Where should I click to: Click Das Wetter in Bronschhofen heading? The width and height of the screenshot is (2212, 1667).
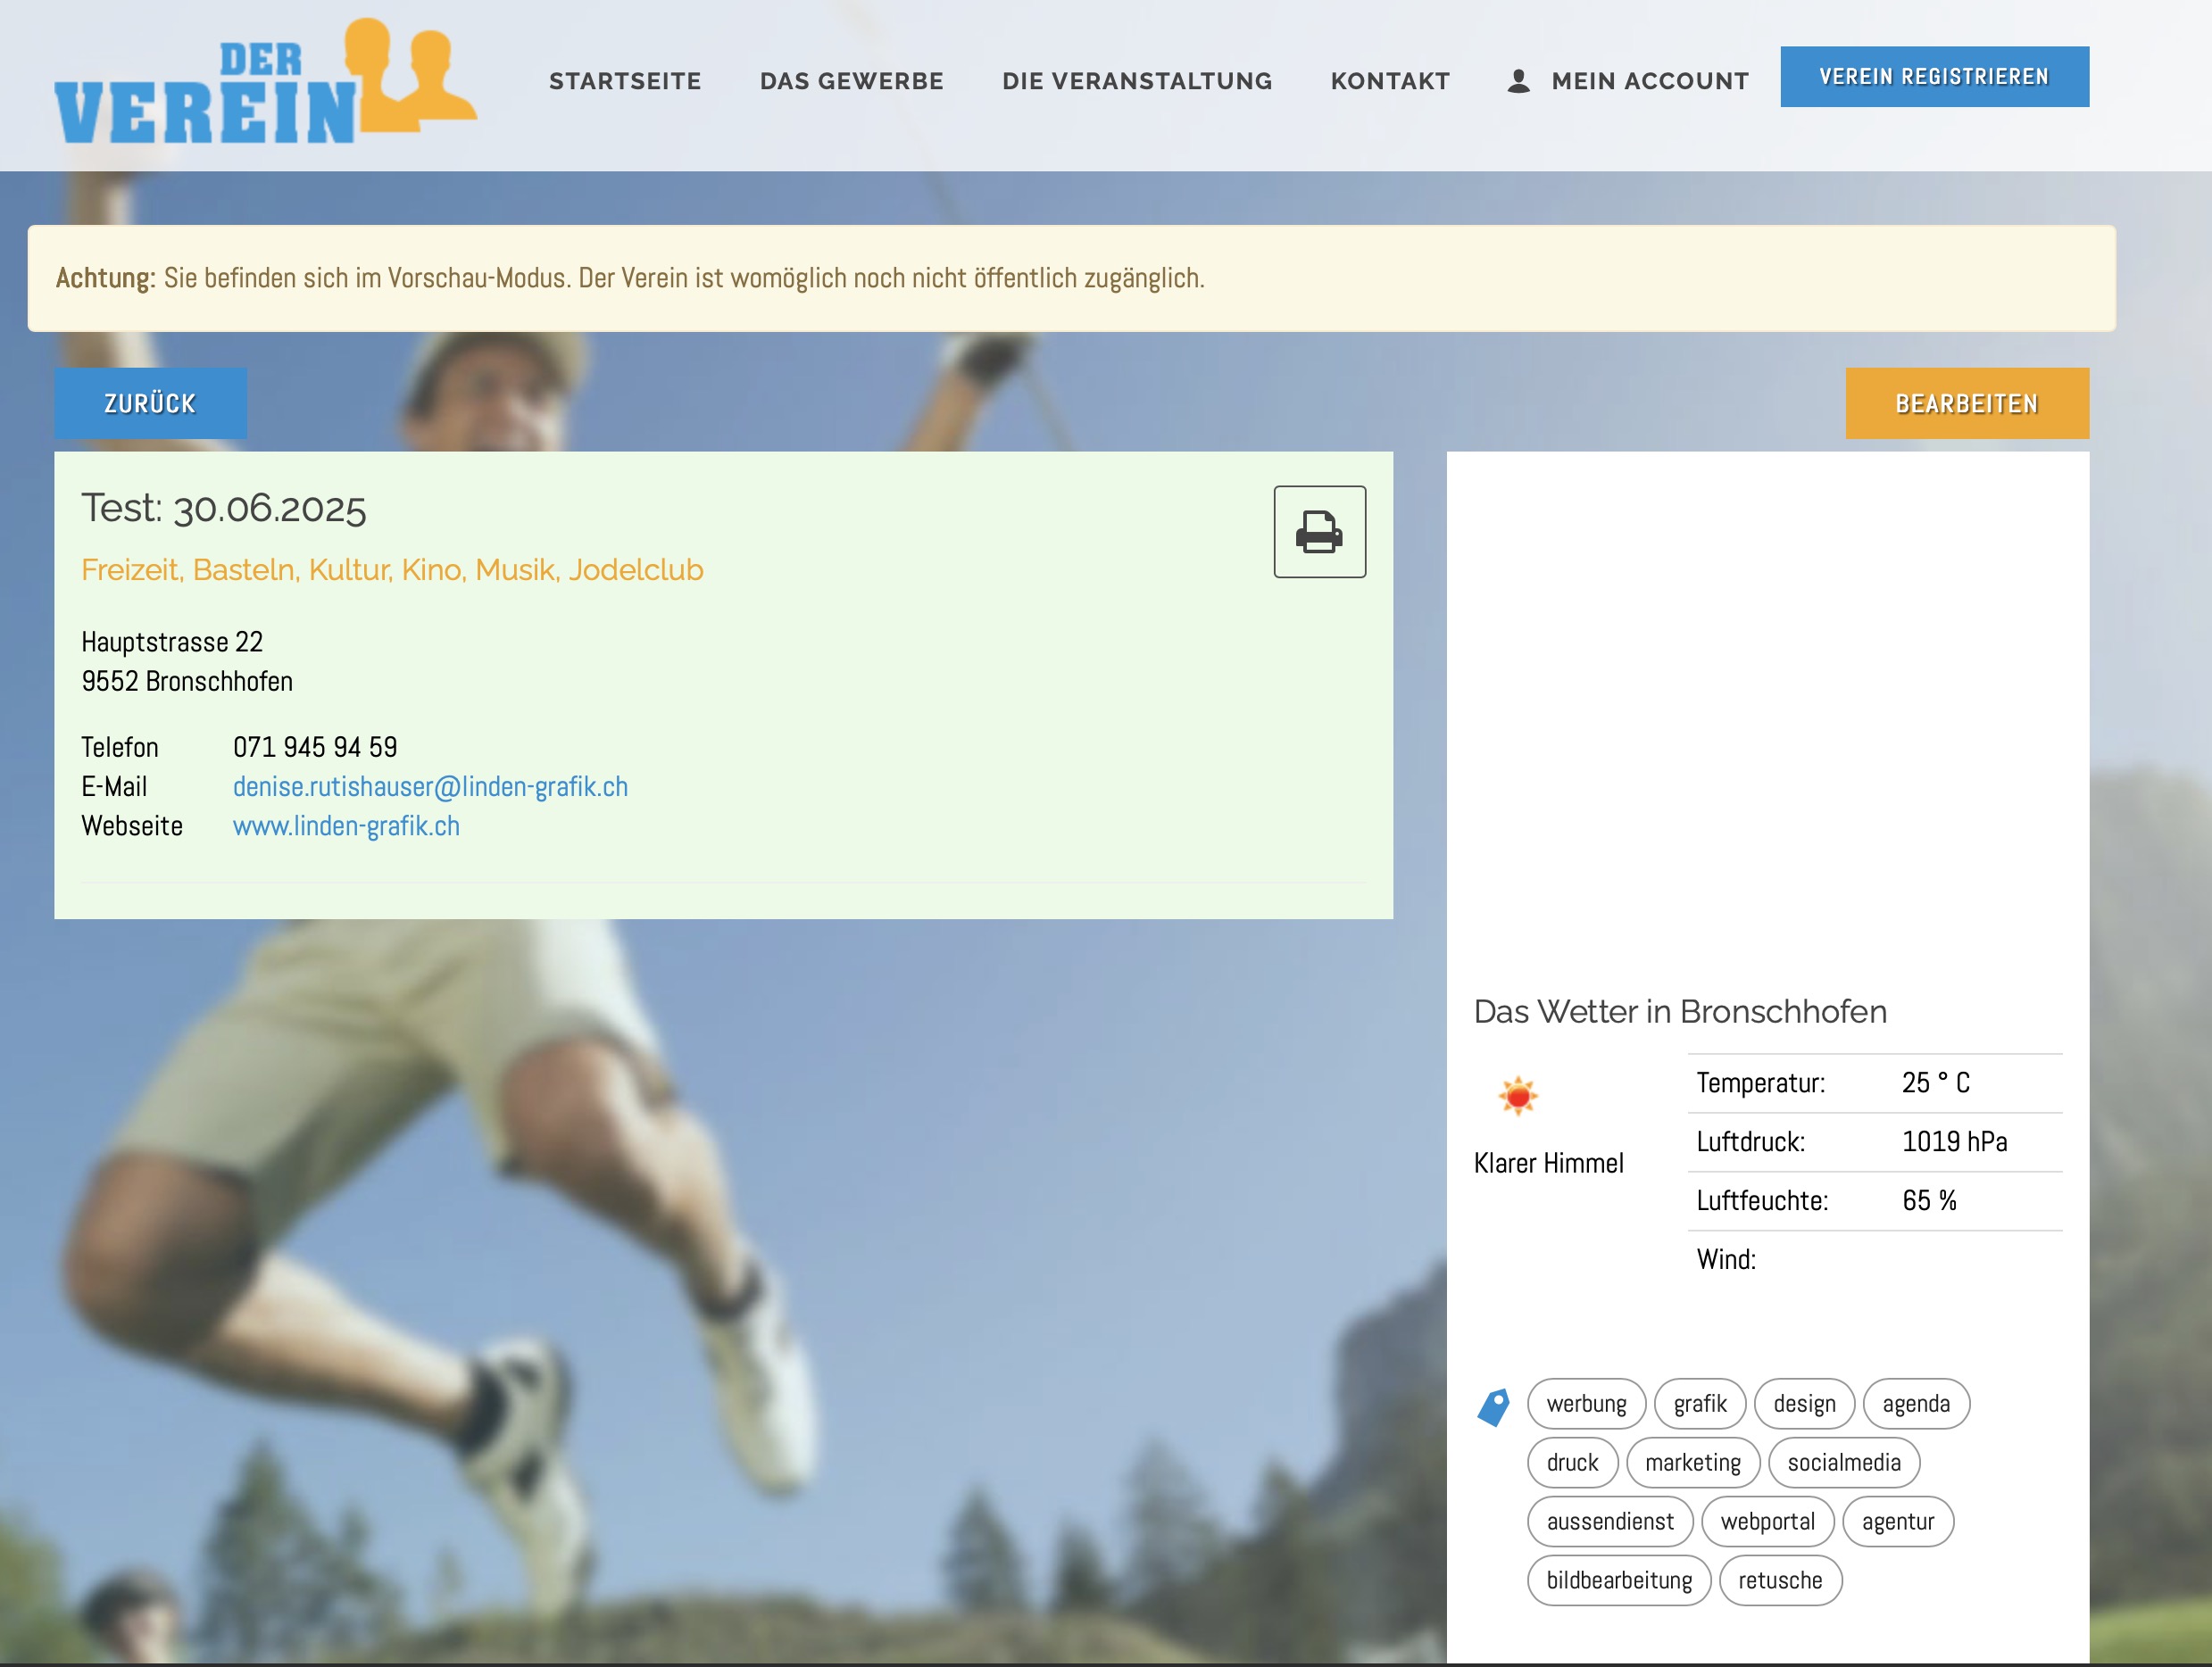(x=1680, y=1012)
